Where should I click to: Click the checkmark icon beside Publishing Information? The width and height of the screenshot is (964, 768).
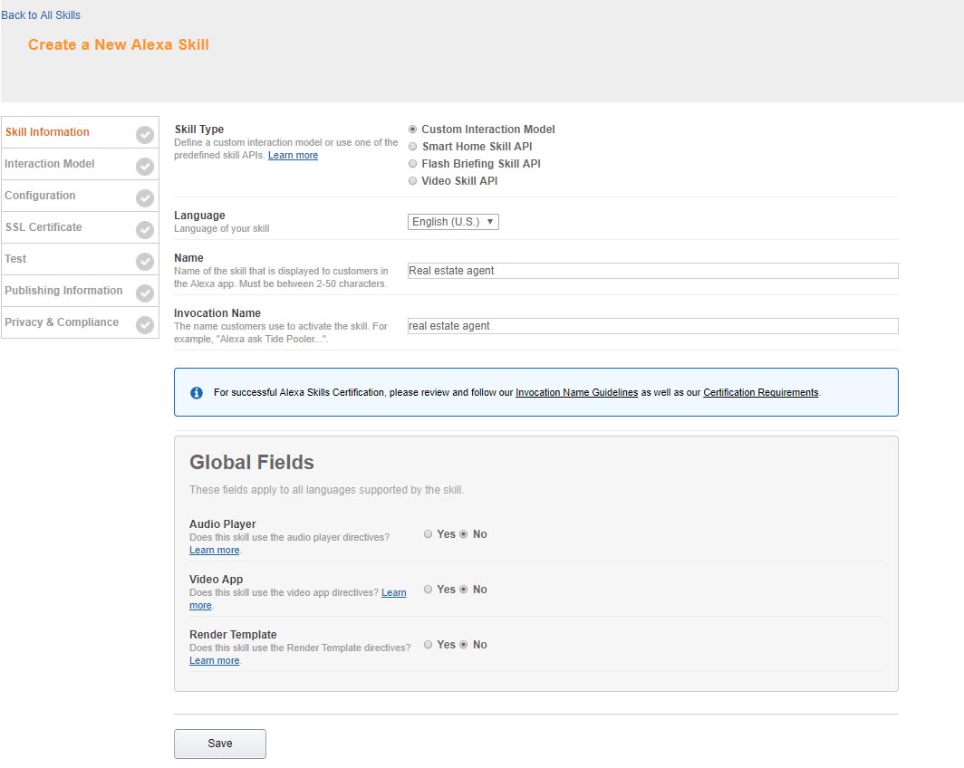point(145,293)
